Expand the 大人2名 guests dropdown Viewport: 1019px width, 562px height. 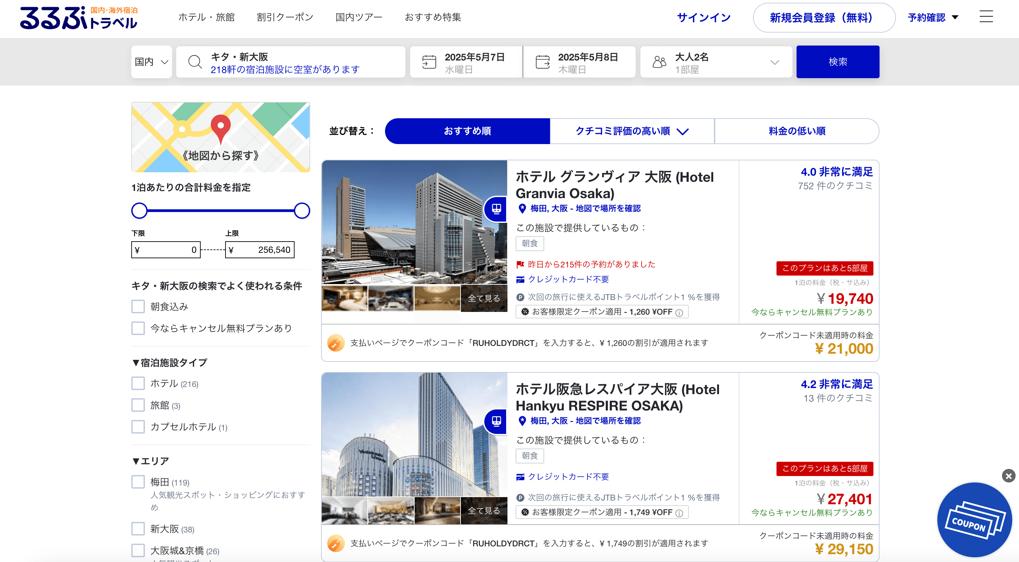[774, 62]
